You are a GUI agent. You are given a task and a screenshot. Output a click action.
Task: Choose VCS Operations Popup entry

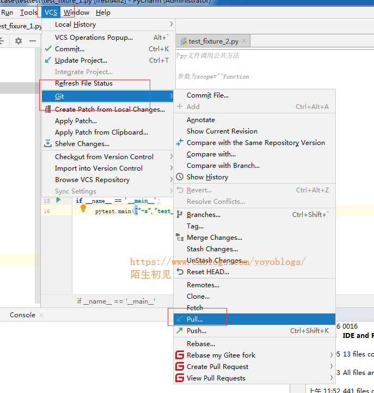[108, 38]
